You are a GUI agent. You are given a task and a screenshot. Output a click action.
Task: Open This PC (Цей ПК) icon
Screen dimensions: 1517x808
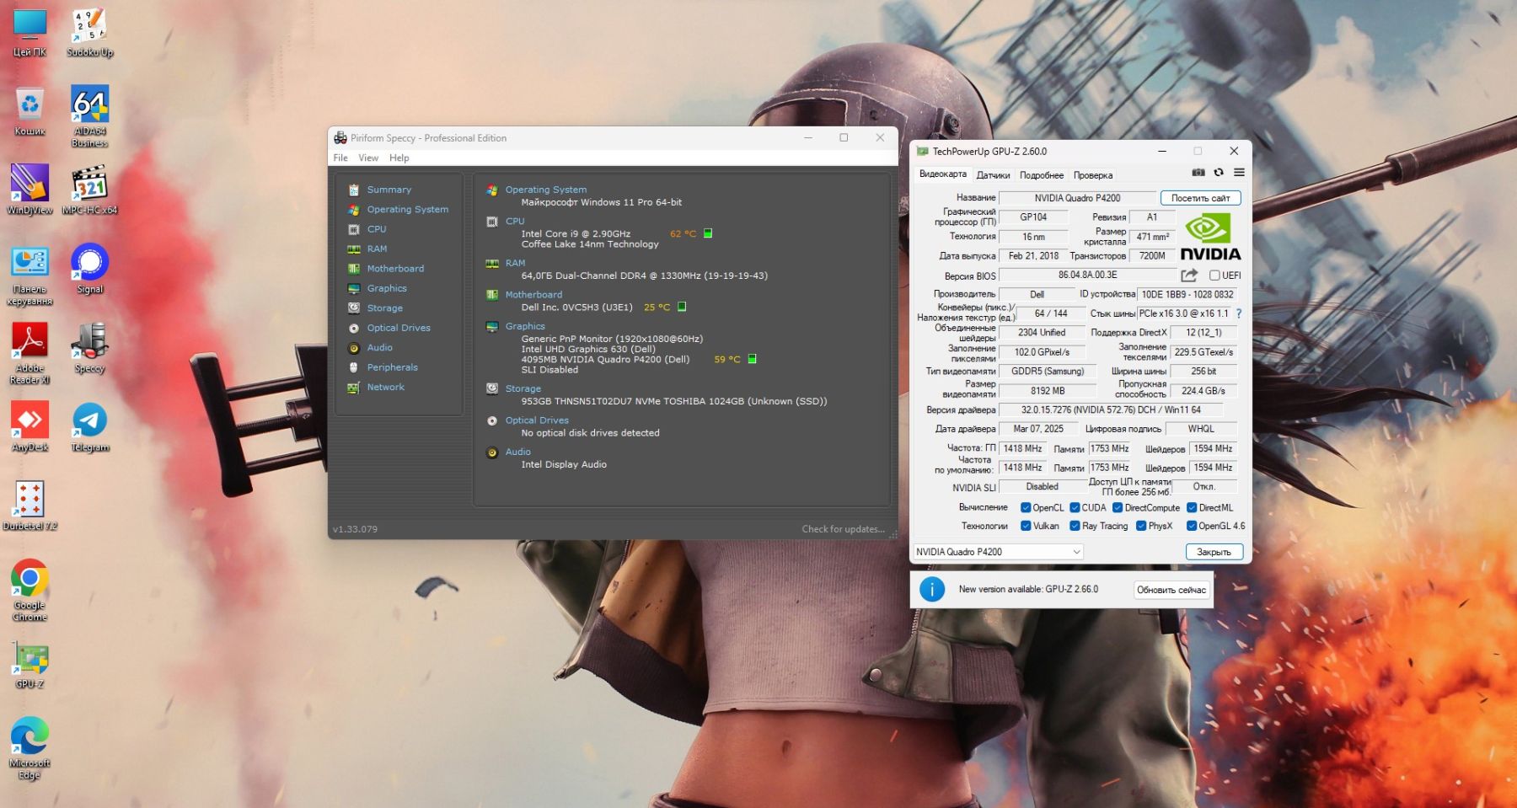pyautogui.click(x=29, y=32)
